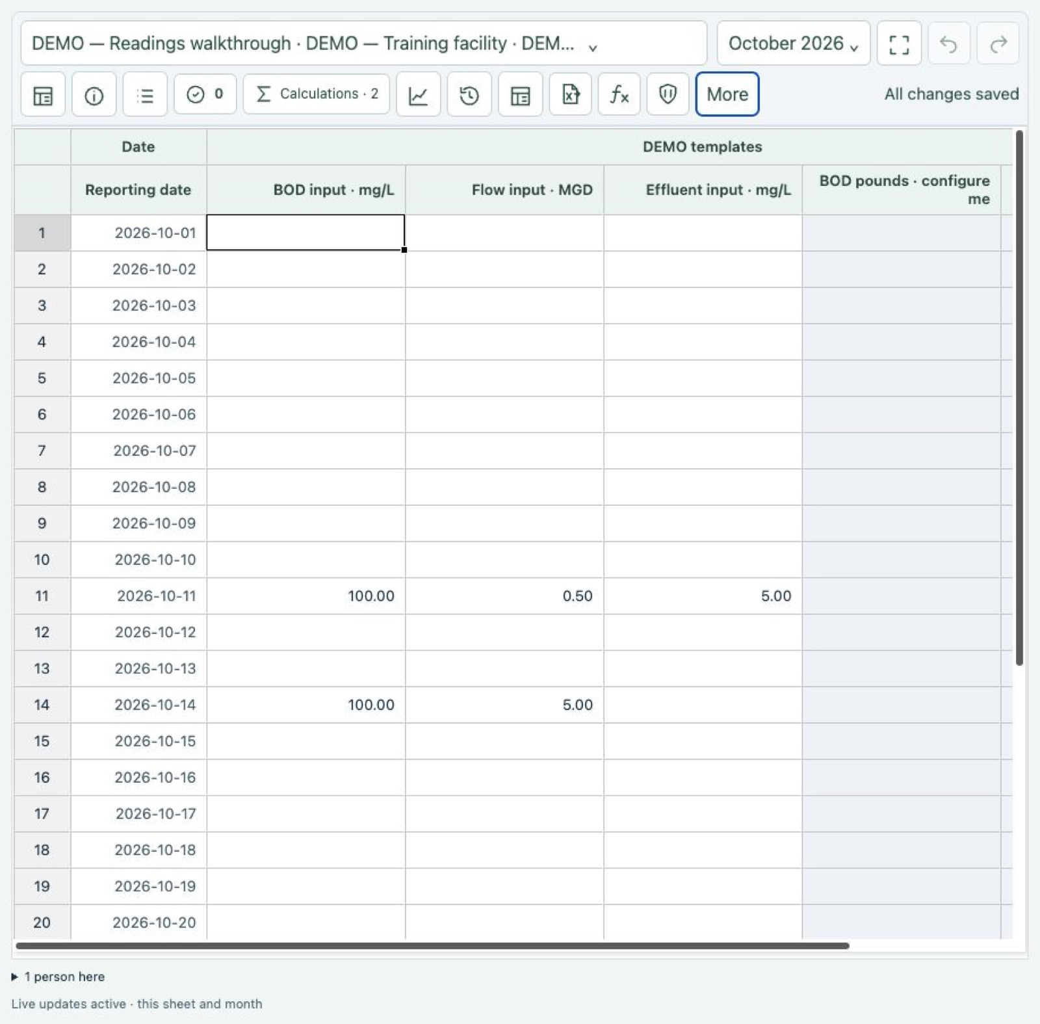Click the Reporting date column header
The height and width of the screenshot is (1024, 1040).
tap(138, 190)
